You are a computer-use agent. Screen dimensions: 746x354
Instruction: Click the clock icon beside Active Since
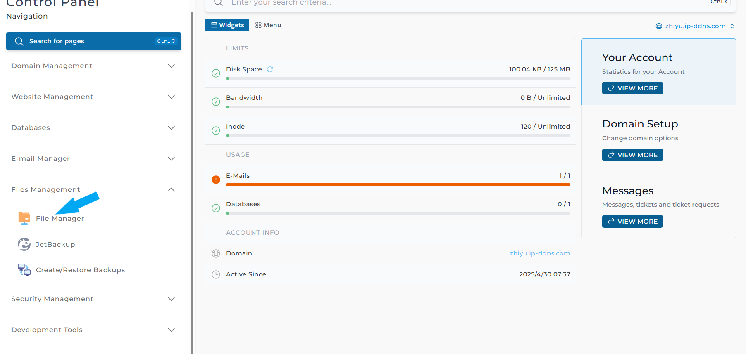(x=216, y=274)
